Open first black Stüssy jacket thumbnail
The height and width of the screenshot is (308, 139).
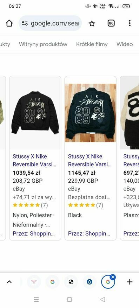[35, 113]
